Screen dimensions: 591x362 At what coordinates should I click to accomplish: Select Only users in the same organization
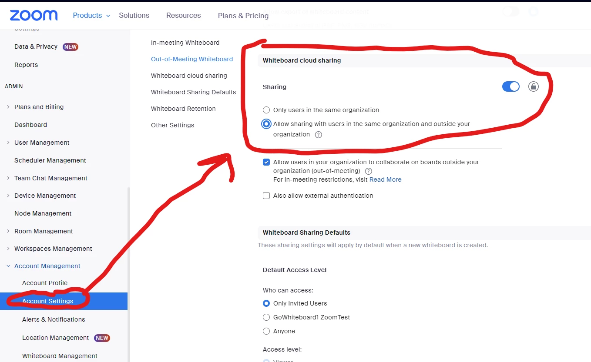(266, 110)
